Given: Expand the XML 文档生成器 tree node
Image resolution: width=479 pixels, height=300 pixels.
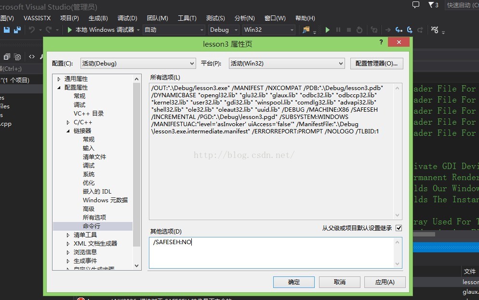Looking at the screenshot, I should click(x=68, y=244).
